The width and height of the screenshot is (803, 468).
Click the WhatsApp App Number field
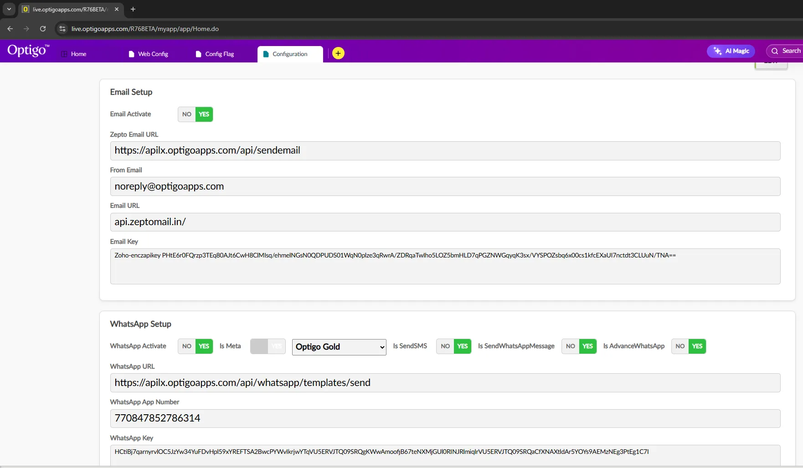click(x=445, y=418)
